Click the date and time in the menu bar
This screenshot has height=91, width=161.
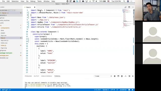pos(116,1)
